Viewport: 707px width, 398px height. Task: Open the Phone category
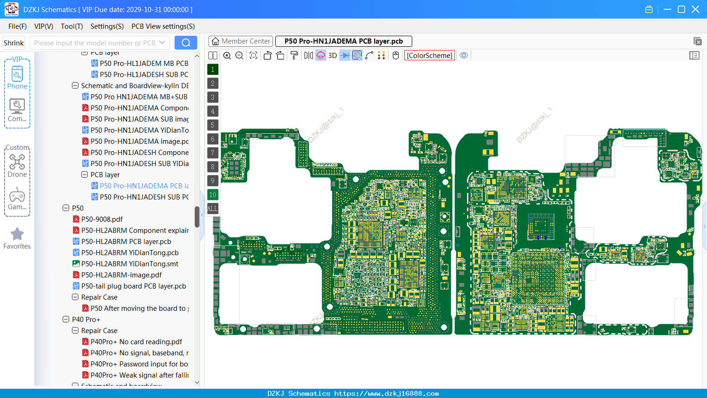point(17,77)
